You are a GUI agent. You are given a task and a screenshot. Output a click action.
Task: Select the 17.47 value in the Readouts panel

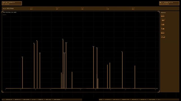point(163,37)
